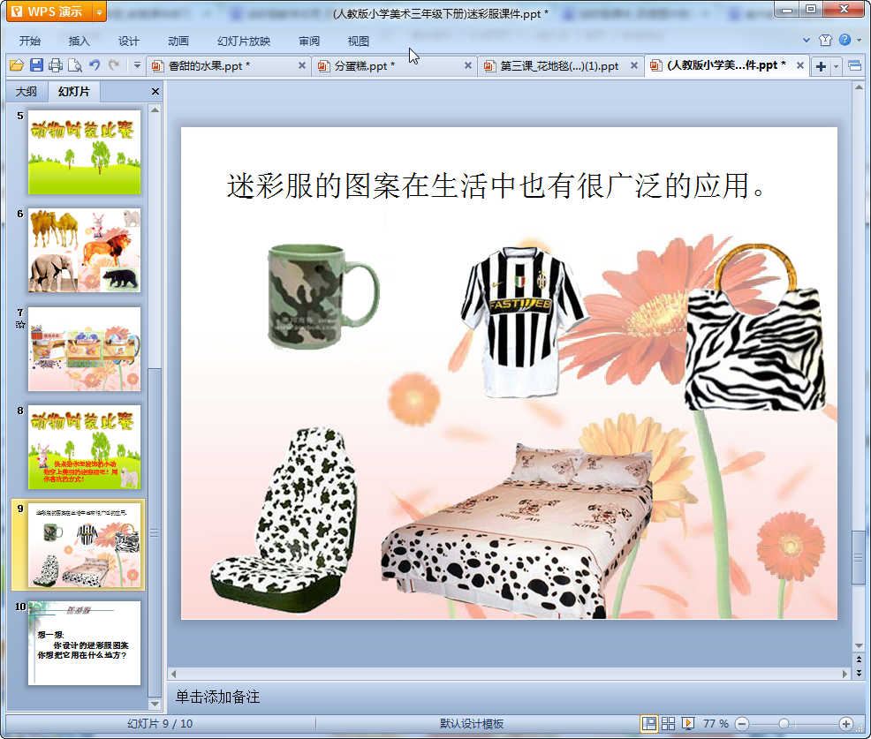871x739 pixels.
Task: Switch to normal view mode
Action: click(649, 724)
